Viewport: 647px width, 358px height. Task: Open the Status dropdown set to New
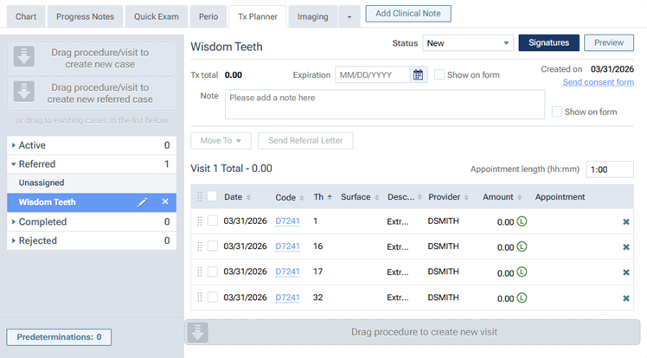tap(467, 42)
